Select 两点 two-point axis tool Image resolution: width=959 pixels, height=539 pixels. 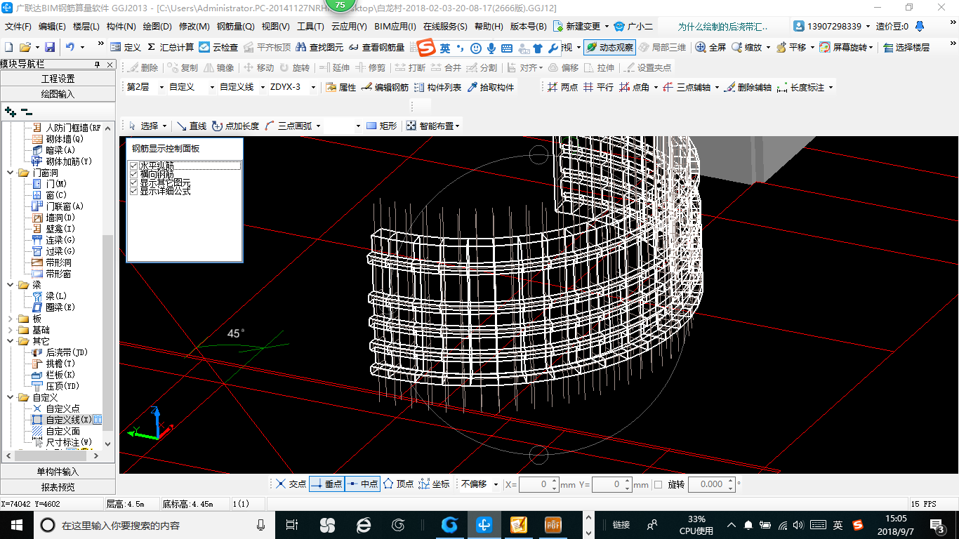[x=562, y=87]
